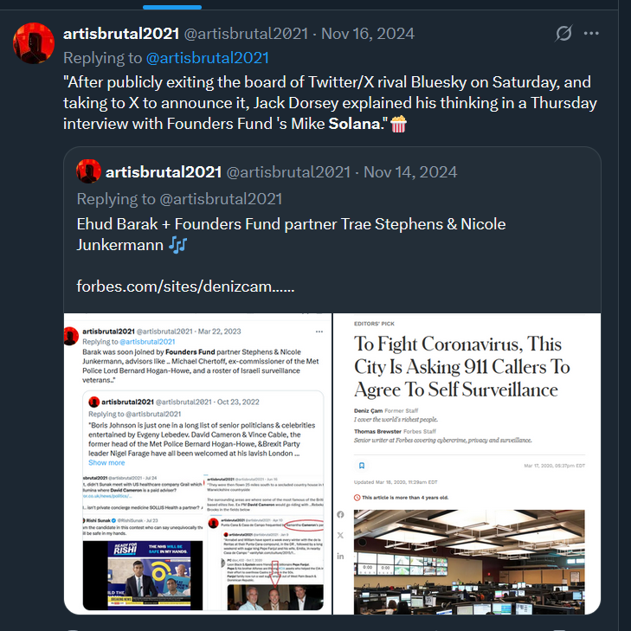Click the Grok explain icon on the tweet
This screenshot has height=631, width=631.
563,34
